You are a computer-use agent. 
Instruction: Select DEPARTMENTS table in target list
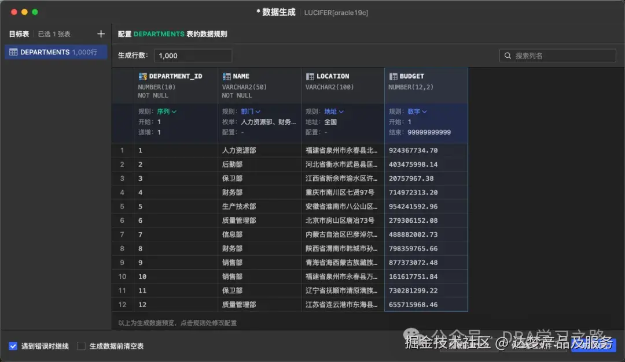click(x=56, y=52)
